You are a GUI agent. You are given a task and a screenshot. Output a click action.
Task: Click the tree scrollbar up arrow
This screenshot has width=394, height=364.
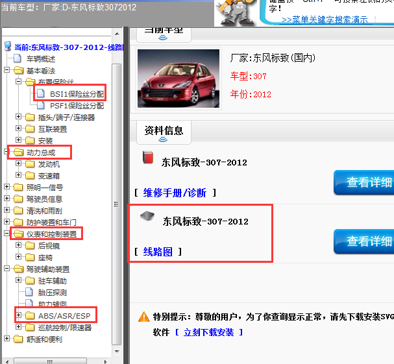[117, 34]
